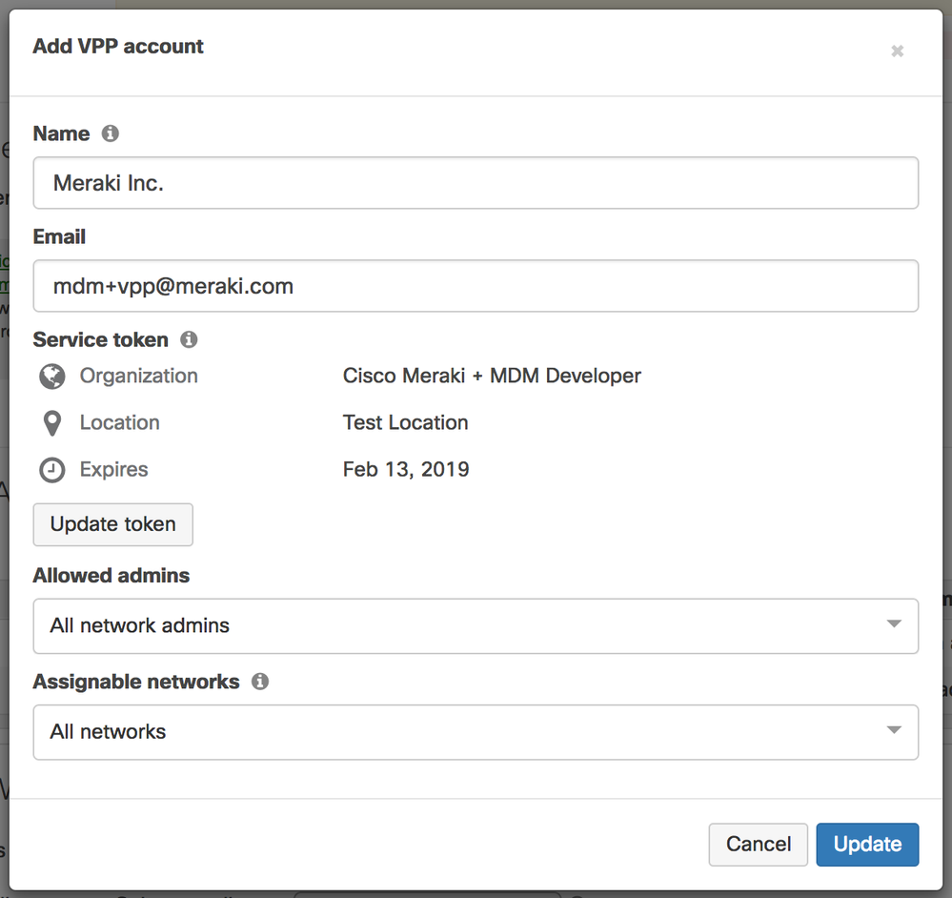Screen dimensions: 952x898
Task: Select the text Cisco Meraki + MDM Developer
Action: click(x=492, y=376)
